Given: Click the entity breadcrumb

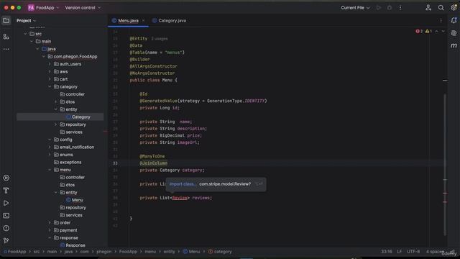Looking at the screenshot, I should 169,252.
